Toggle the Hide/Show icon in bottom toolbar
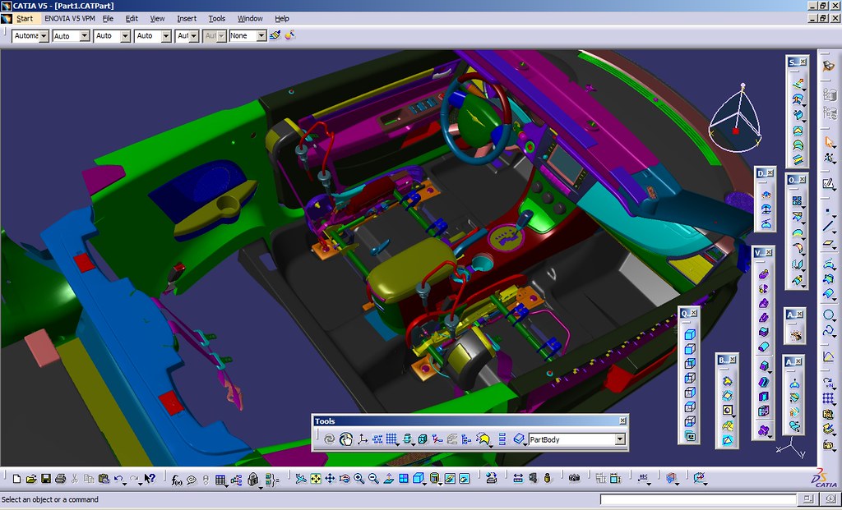 450,478
